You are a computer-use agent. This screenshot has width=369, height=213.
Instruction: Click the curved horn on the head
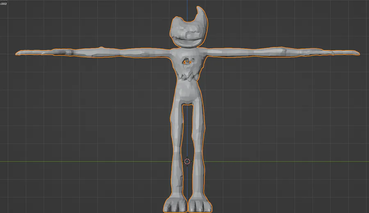(202, 14)
